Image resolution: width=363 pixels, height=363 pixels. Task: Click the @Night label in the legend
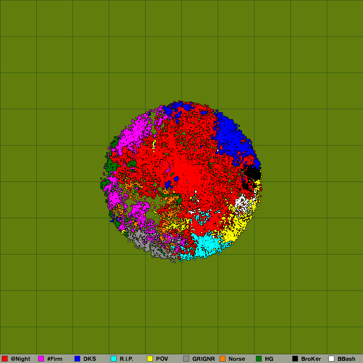point(20,359)
